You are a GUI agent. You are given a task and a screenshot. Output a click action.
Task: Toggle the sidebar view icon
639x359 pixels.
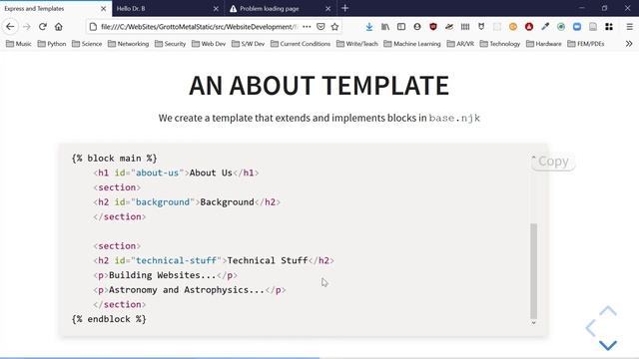click(x=401, y=27)
